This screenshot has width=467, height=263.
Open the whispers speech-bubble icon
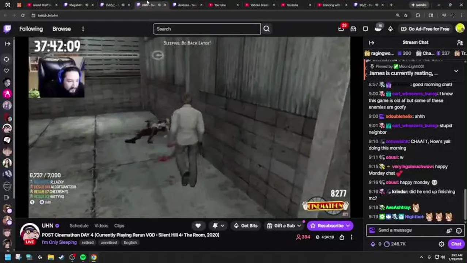click(365, 29)
